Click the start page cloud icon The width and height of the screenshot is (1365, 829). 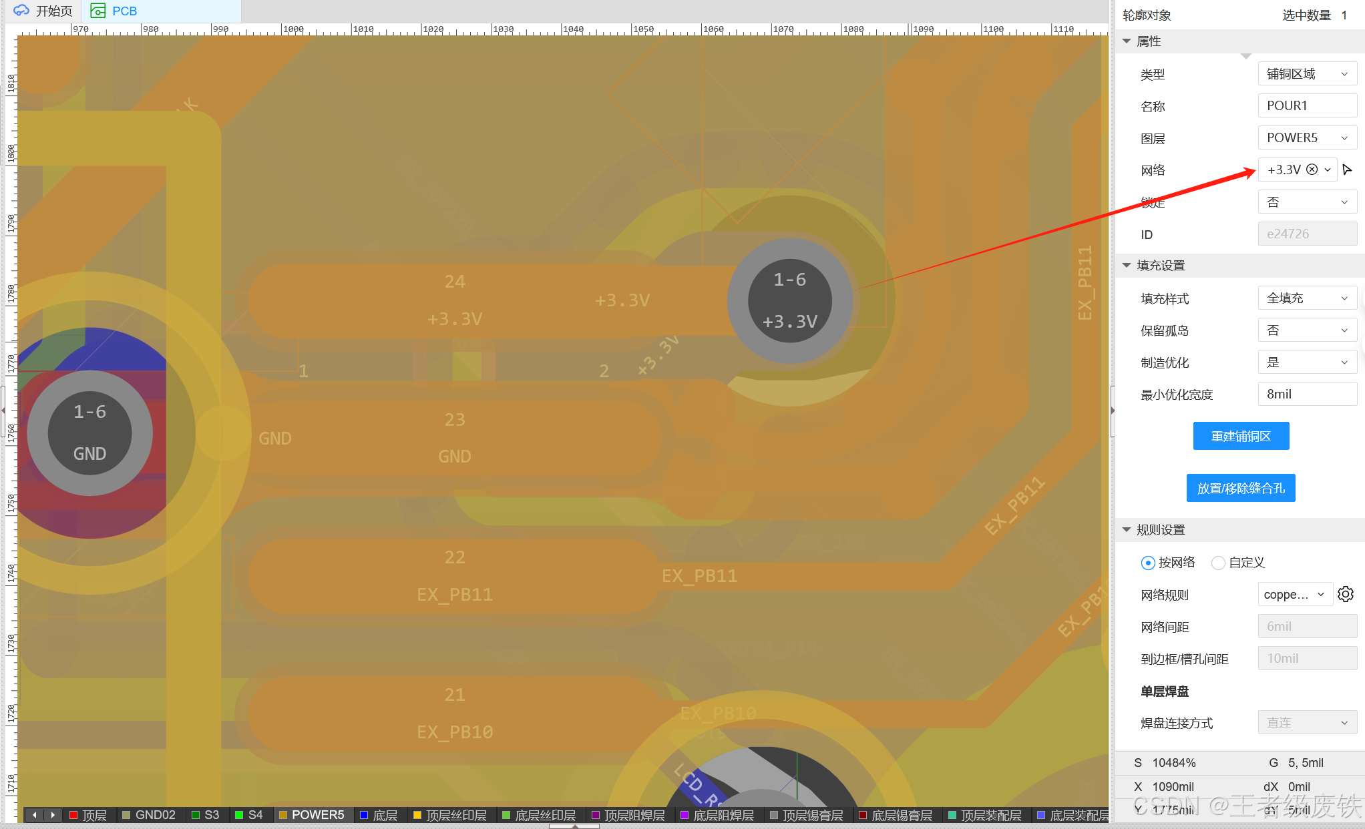point(21,11)
